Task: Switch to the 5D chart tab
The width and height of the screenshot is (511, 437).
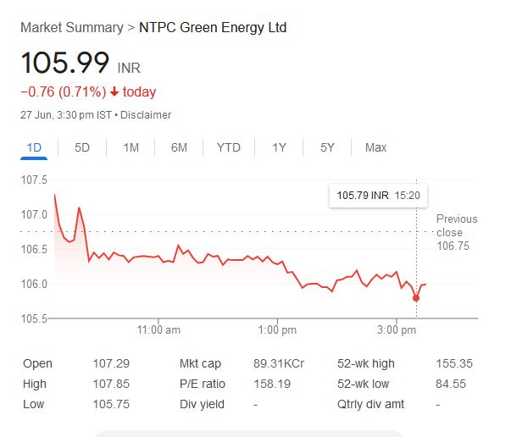Action: [x=82, y=147]
